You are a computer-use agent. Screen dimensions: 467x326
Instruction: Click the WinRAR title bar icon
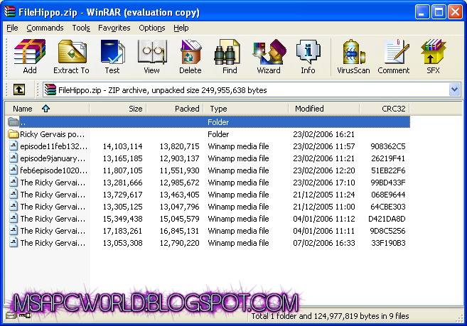point(10,11)
